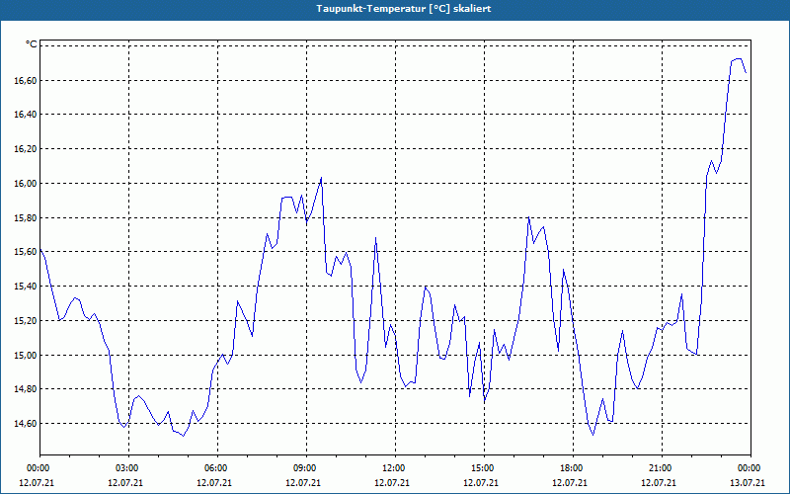Click the 15,20 y-axis value

(x=26, y=321)
